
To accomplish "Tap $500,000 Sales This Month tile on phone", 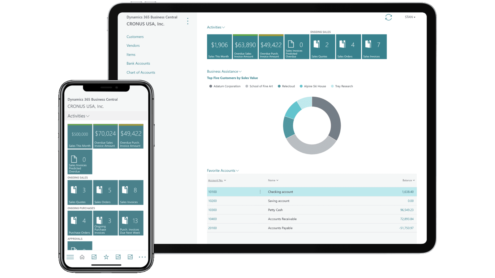I will (x=80, y=136).
